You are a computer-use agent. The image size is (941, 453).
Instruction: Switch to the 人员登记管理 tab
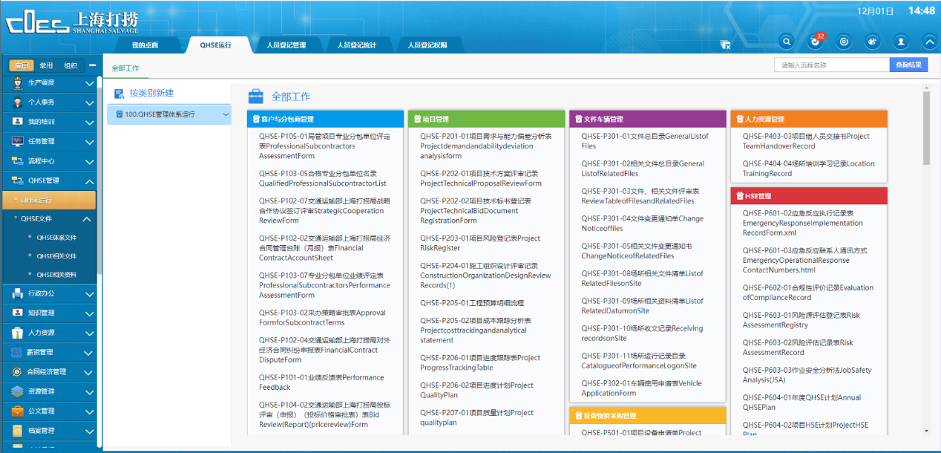point(286,45)
